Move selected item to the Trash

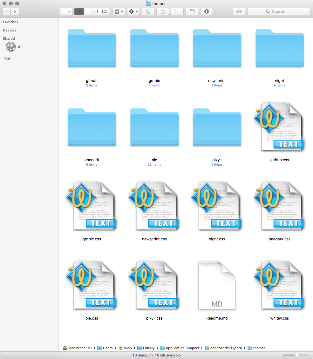(148, 11)
